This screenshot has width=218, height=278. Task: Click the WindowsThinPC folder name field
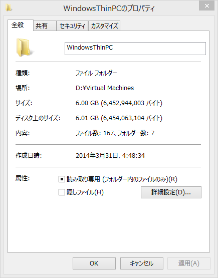tap(135, 49)
